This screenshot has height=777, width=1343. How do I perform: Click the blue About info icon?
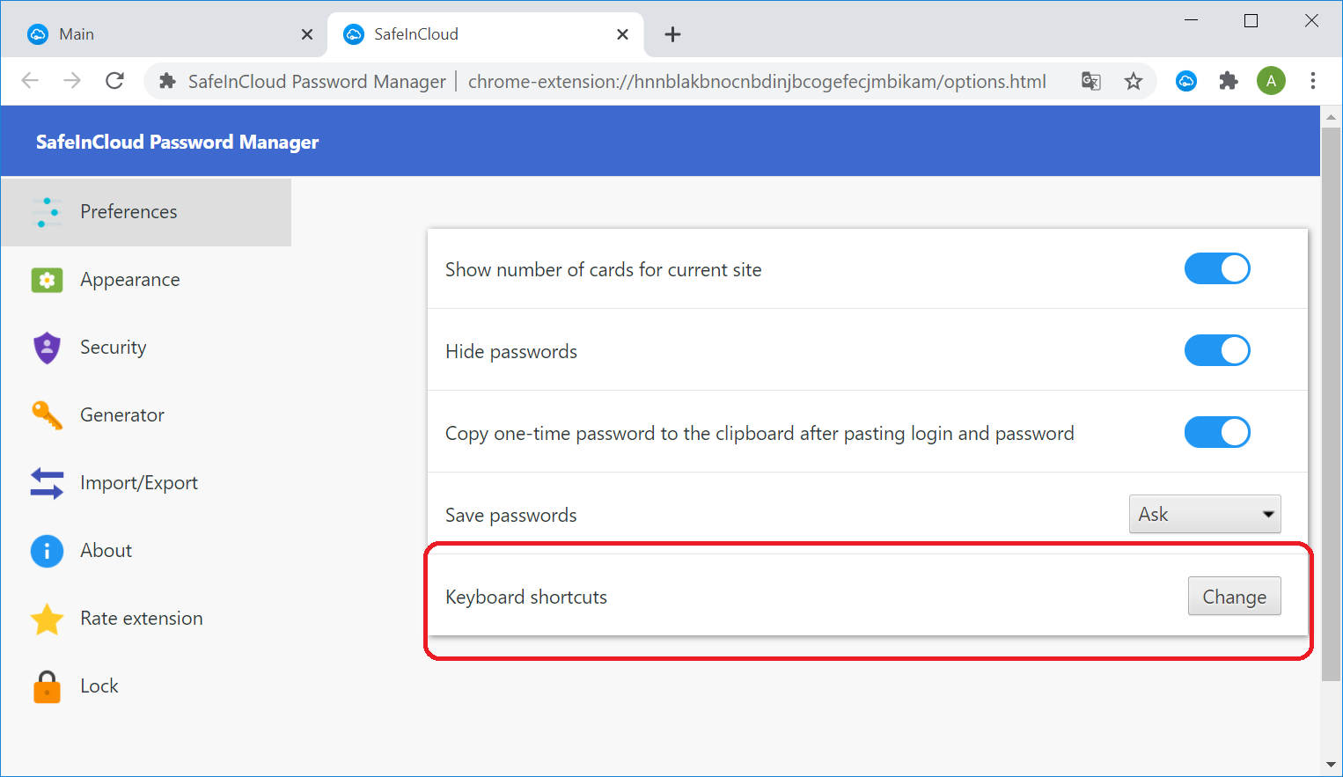pyautogui.click(x=47, y=551)
